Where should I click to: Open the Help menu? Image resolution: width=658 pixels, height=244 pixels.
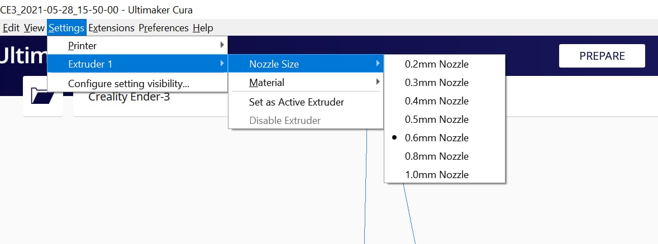(x=203, y=28)
